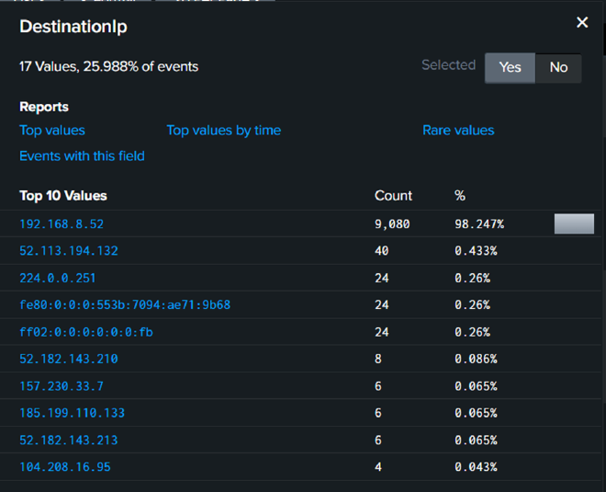
Task: Open Top values by time report
Action: [223, 131]
